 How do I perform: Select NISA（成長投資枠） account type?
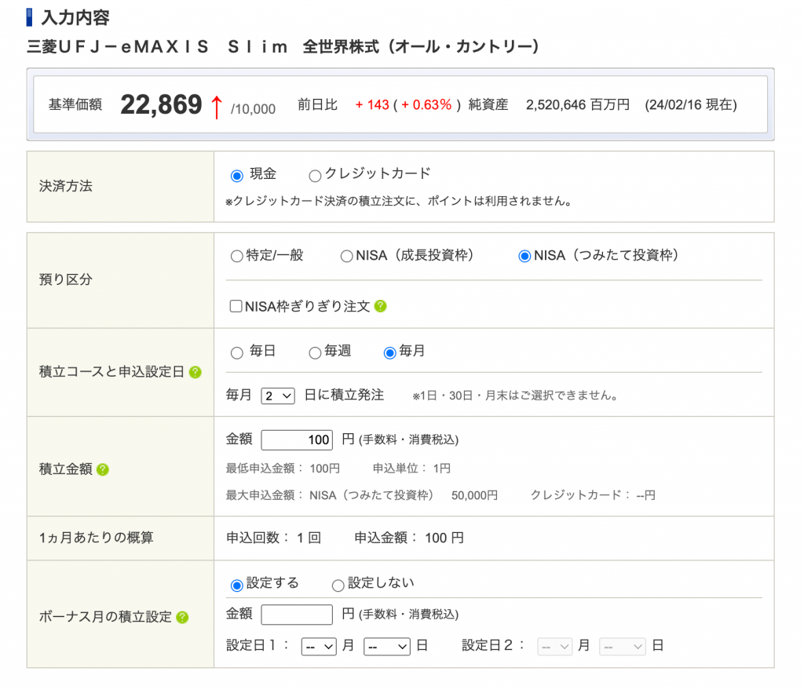pyautogui.click(x=346, y=255)
